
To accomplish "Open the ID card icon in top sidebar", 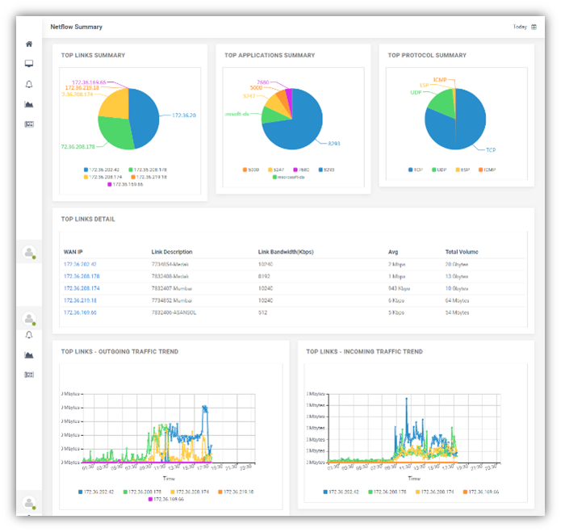I will (x=29, y=124).
